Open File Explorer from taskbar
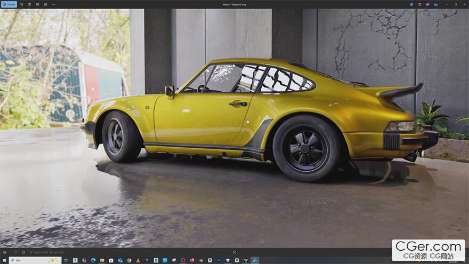The height and width of the screenshot is (264, 469). coord(102,260)
